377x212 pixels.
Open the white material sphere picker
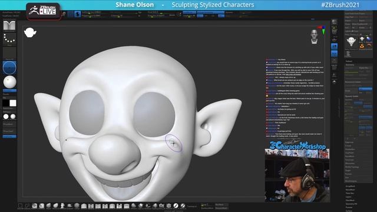[x=9, y=82]
